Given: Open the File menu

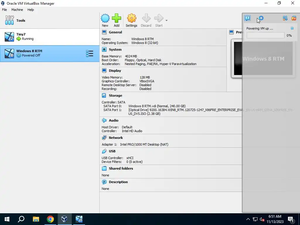Looking at the screenshot, I should (x=4, y=10).
